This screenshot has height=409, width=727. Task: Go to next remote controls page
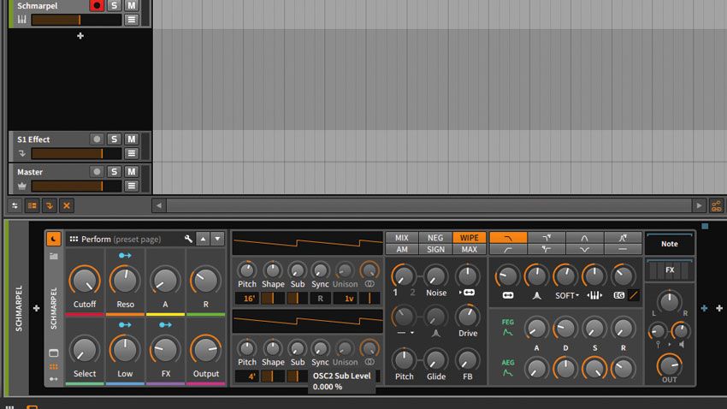(217, 239)
